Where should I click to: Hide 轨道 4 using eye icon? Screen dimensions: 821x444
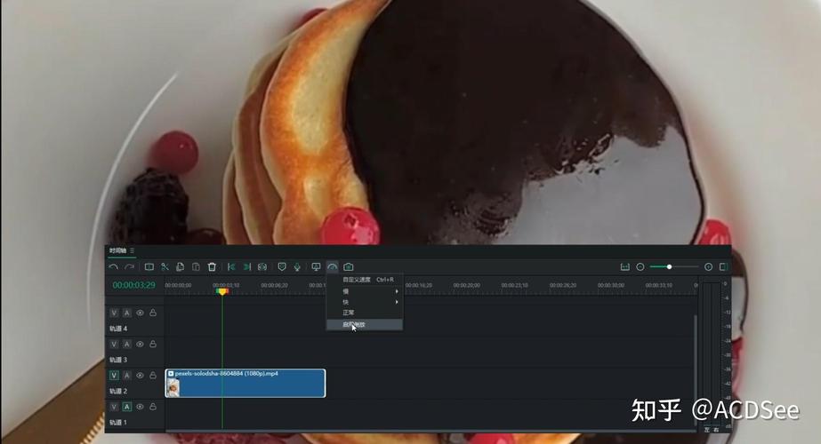click(x=140, y=313)
